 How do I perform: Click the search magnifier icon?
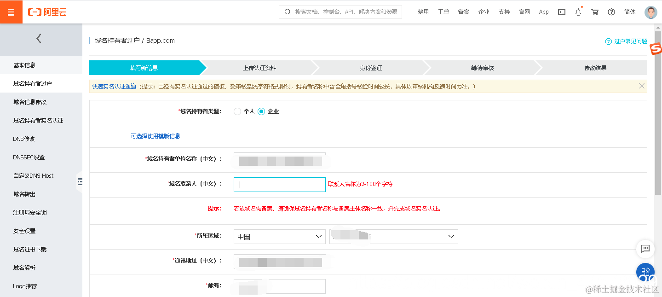[288, 12]
